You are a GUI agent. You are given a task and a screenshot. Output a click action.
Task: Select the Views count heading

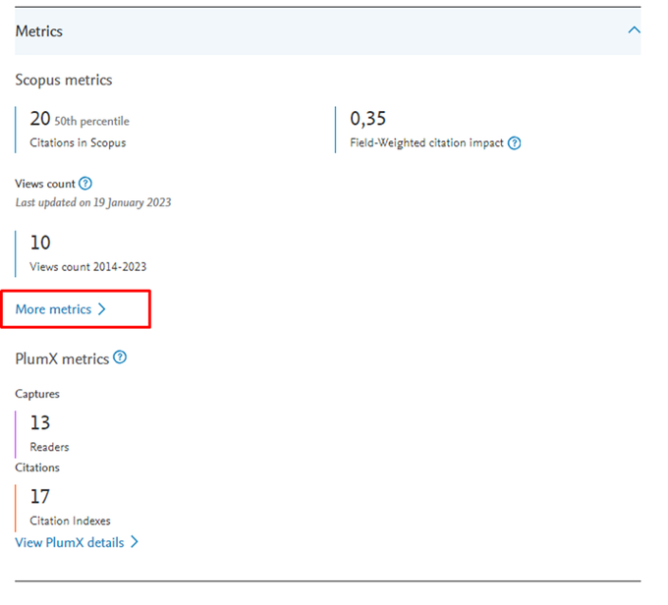tap(45, 184)
